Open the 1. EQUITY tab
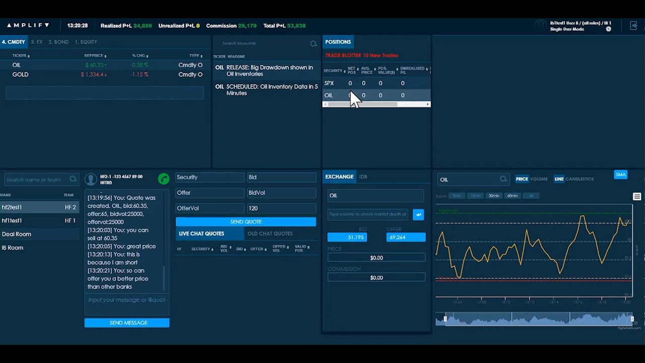This screenshot has width=645, height=363. click(86, 42)
